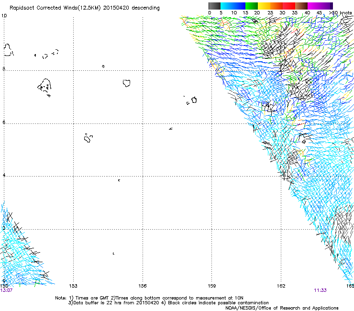Click the magenta 40-45 knots legend segment

point(314,6)
